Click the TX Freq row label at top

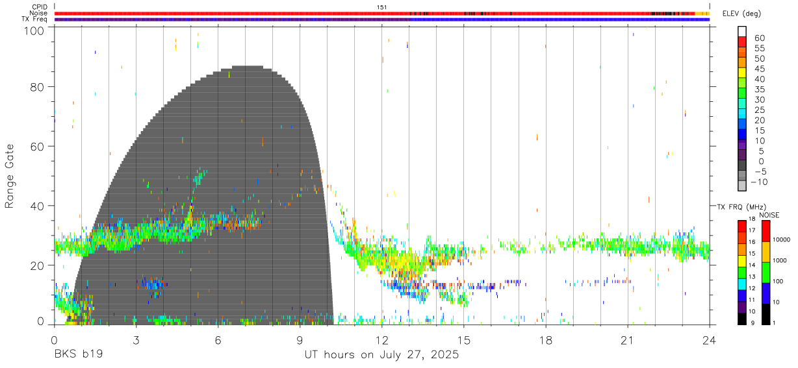(34, 19)
